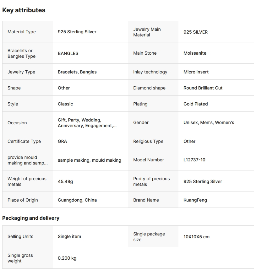Image resolution: width=256 pixels, height=270 pixels.
Task: Click the model number L12737-10
Action: pos(194,160)
